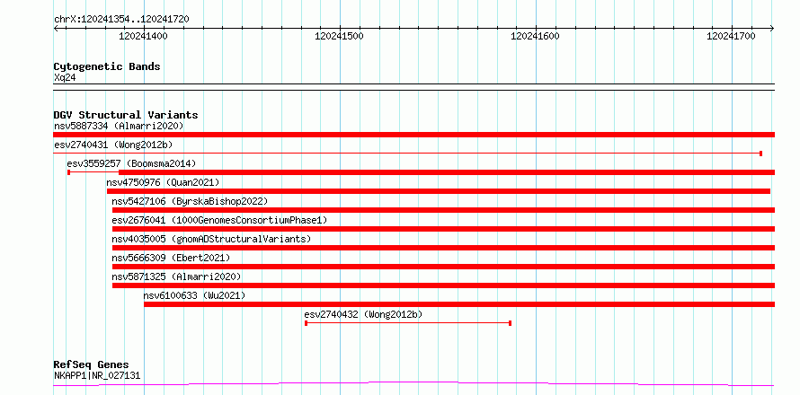Select the esv2740431 (Wong2012b) label

tap(113, 145)
